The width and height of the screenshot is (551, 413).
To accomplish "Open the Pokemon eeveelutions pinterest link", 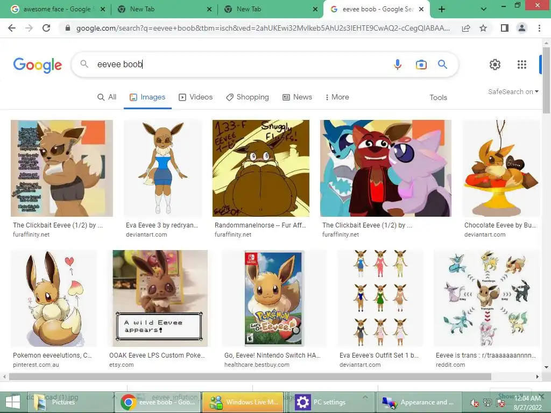I will [53, 360].
